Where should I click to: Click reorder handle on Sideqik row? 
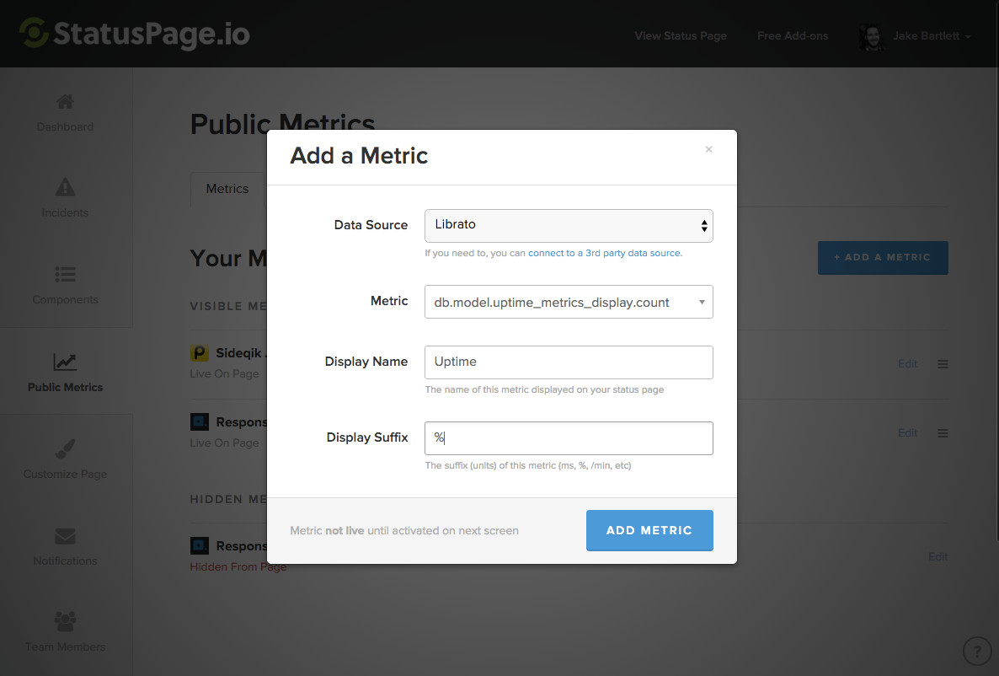943,364
